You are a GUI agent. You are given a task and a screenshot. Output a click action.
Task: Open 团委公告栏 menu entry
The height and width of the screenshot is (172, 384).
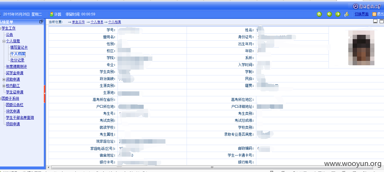(x=15, y=105)
